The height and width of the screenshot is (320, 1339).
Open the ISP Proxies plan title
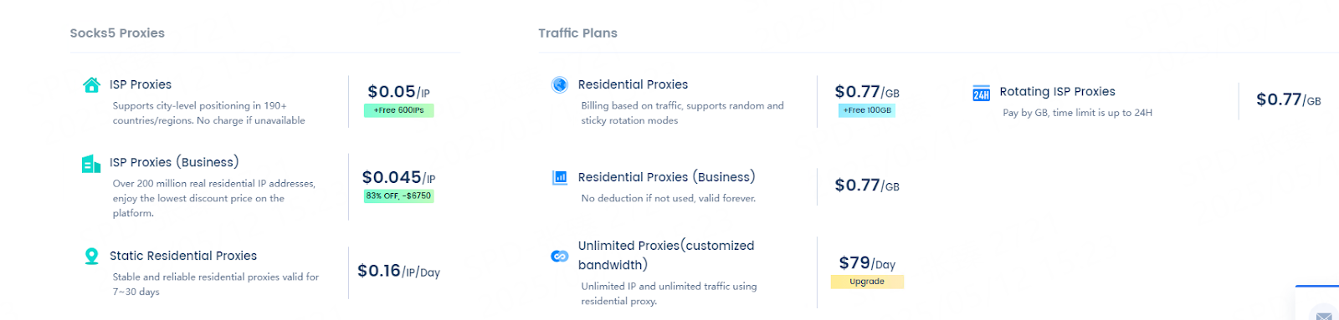click(x=141, y=84)
